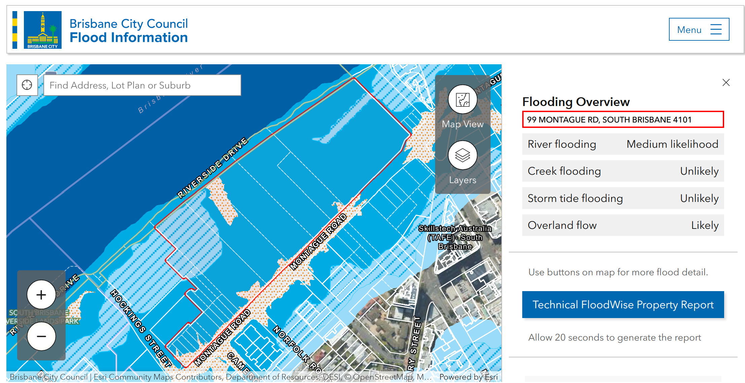Open the Layers panel icon
This screenshot has height=383, width=745.
click(462, 155)
